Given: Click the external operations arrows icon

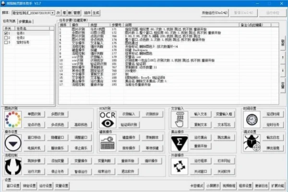Looking at the screenshot, I should tap(181, 166).
